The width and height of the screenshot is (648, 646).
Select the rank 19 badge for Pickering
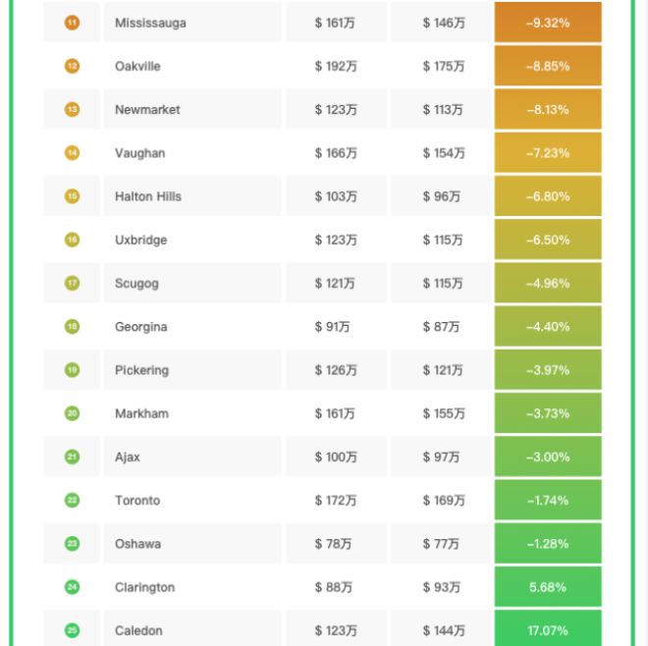click(72, 370)
